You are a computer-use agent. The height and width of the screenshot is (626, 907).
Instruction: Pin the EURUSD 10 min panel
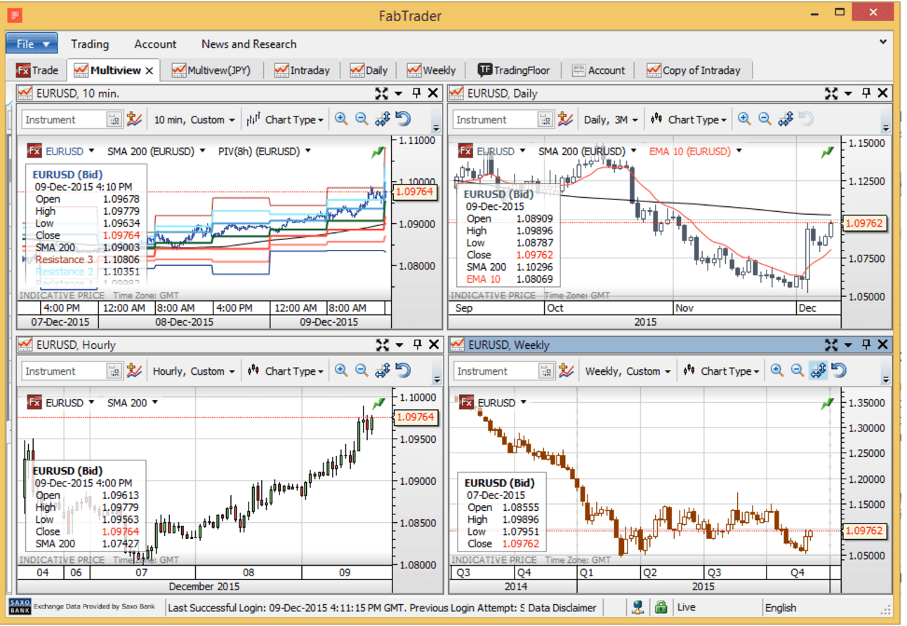tap(417, 93)
